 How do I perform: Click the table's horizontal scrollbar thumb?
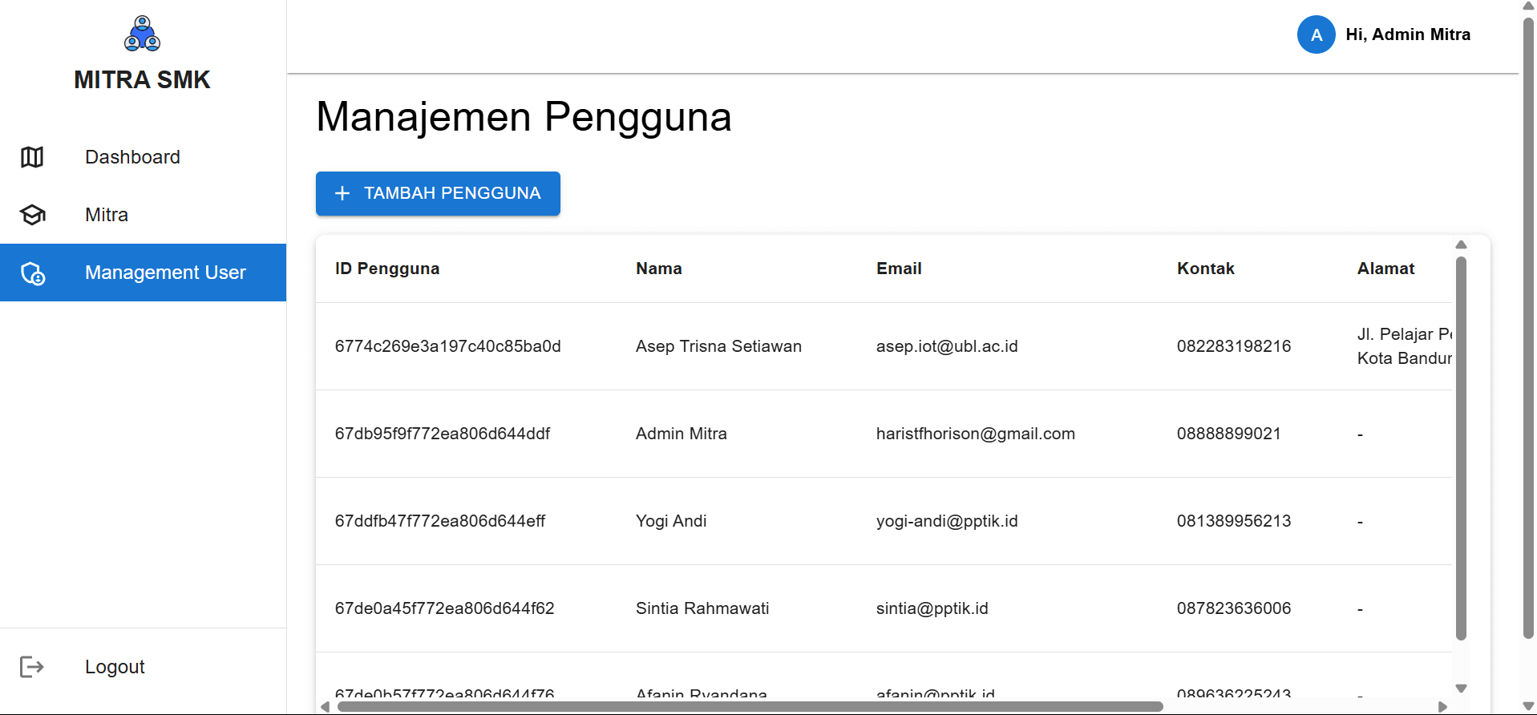pyautogui.click(x=750, y=706)
